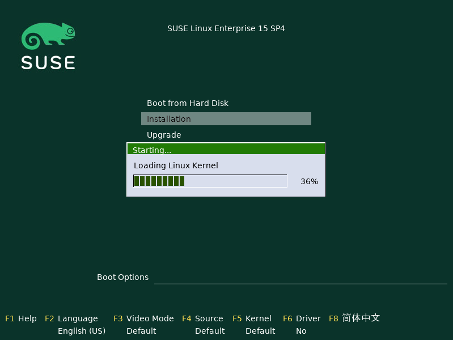This screenshot has width=453, height=340.
Task: Open F5 Kernel options
Action: tap(252, 318)
